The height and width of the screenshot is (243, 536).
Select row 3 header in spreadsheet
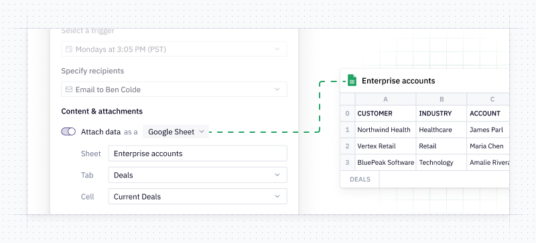[348, 163]
